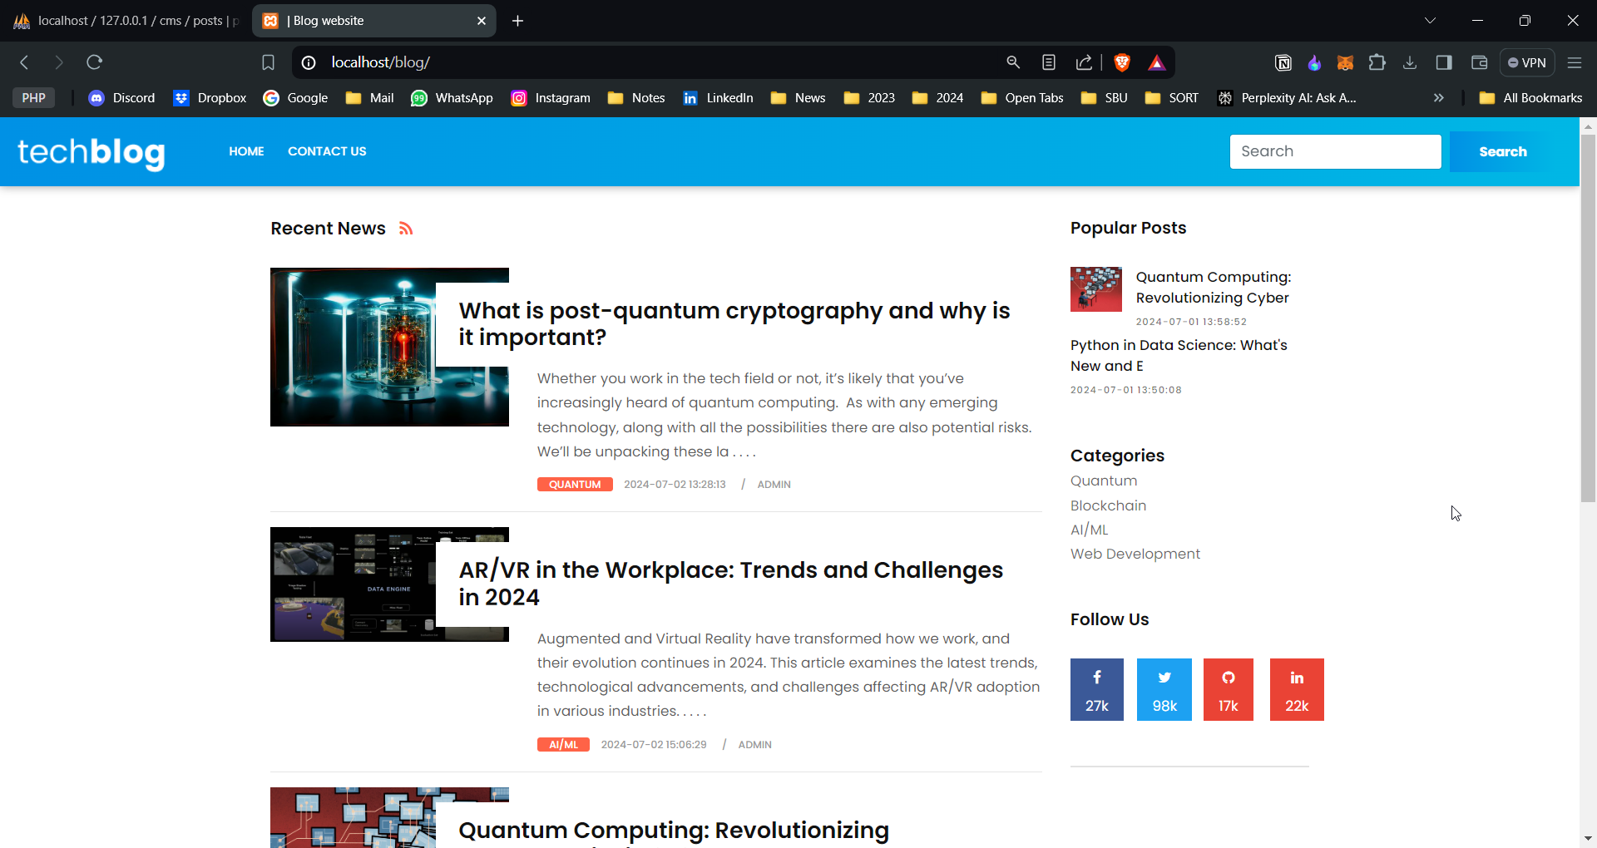Click the Facebook follow icon showing 27k
The width and height of the screenshot is (1597, 848).
[x=1096, y=689]
